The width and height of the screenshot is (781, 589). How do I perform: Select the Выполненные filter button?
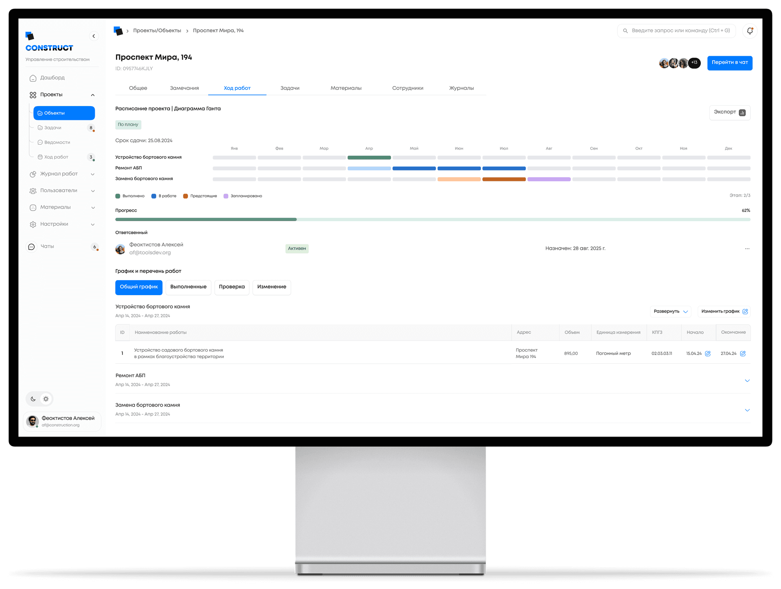pos(188,287)
